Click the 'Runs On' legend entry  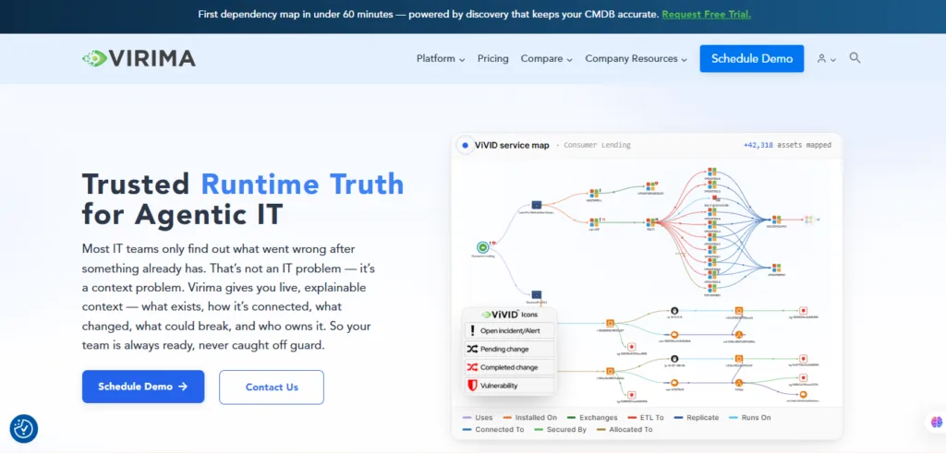tap(750, 417)
